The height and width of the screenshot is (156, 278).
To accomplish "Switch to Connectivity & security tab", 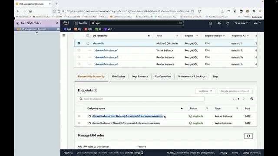I will (91, 76).
